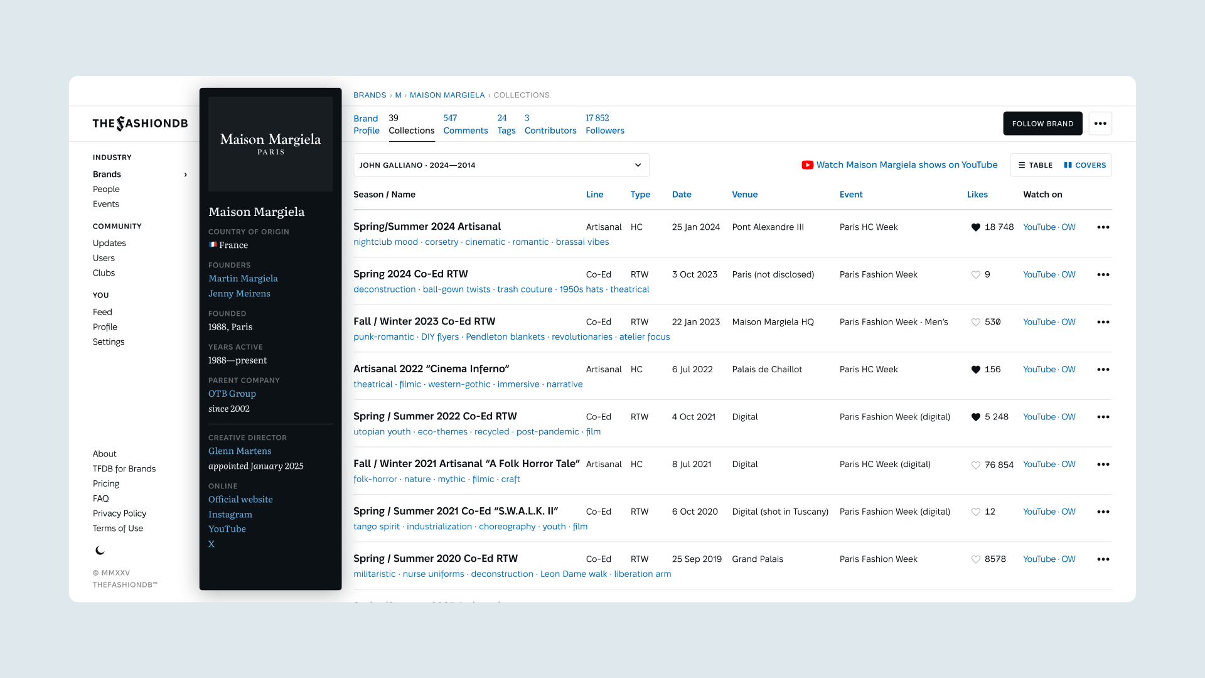Like Spring 2024 Co-Ed RTW heart
Screen dimensions: 1205x678
tap(975, 275)
